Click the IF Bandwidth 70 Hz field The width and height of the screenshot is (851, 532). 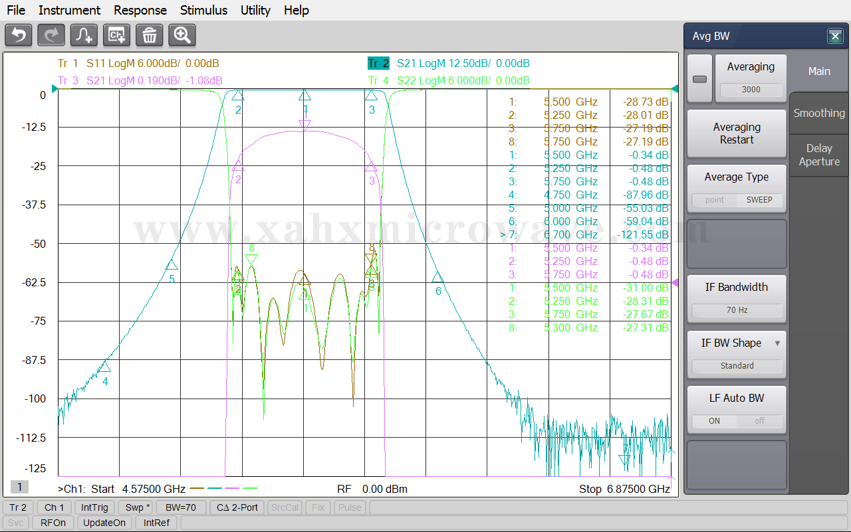tap(737, 310)
